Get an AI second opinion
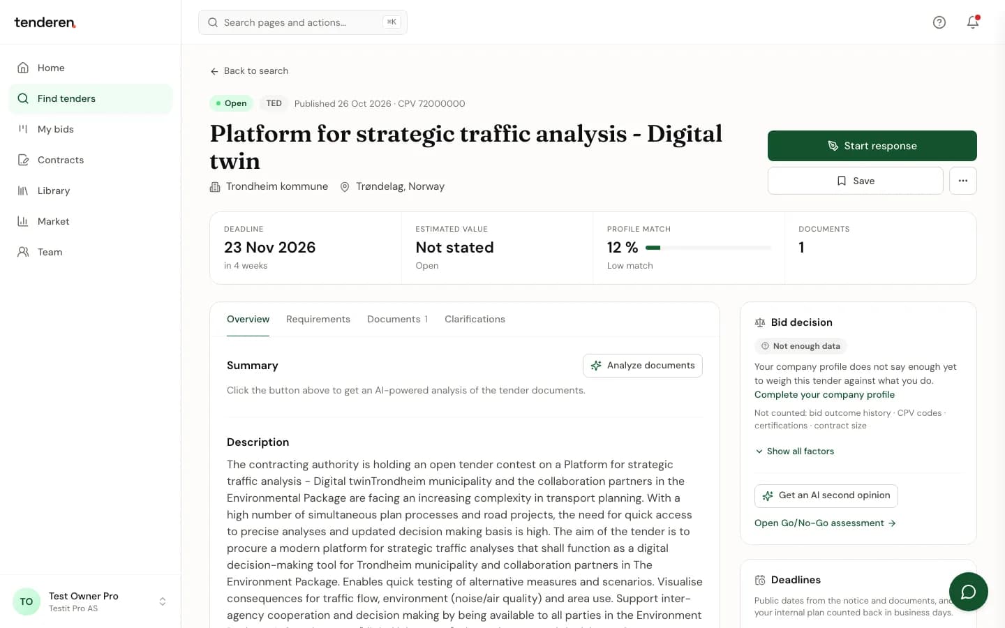The height and width of the screenshot is (628, 1005). point(826,495)
